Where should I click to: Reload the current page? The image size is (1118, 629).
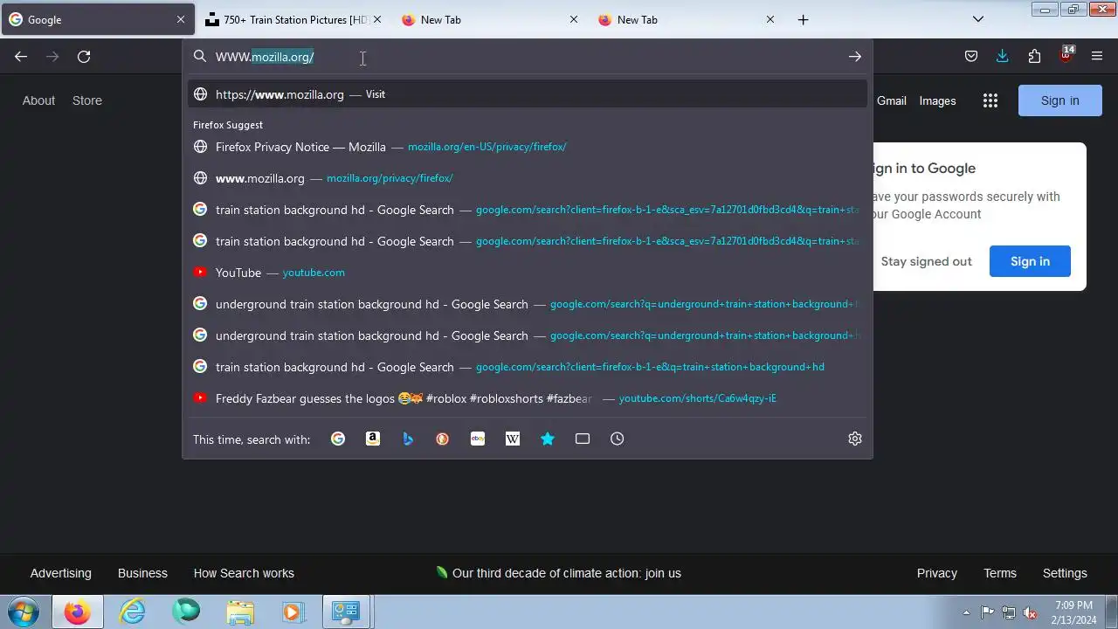click(x=84, y=57)
